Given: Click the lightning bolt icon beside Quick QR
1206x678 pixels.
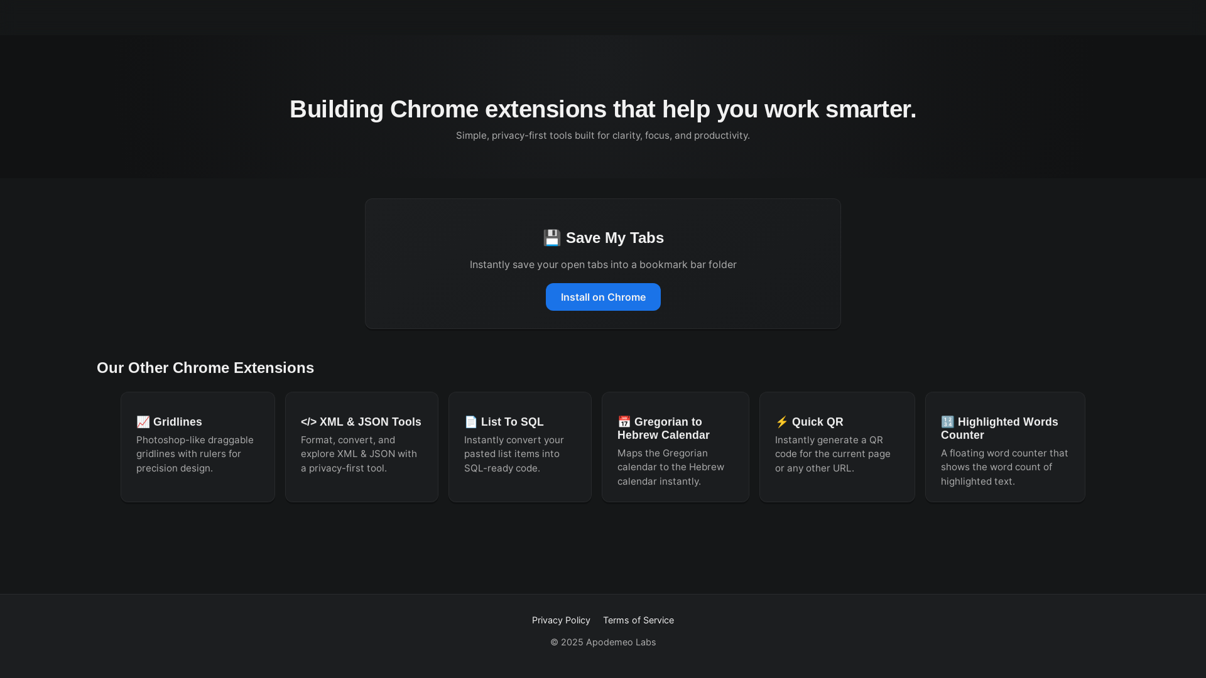Looking at the screenshot, I should 782,422.
